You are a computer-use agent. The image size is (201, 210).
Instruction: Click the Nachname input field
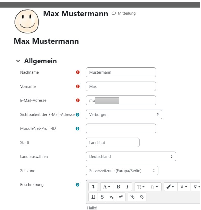[121, 72]
